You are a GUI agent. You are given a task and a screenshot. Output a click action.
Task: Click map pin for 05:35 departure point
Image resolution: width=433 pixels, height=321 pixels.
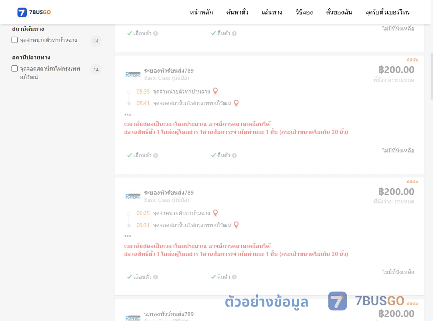(x=215, y=91)
